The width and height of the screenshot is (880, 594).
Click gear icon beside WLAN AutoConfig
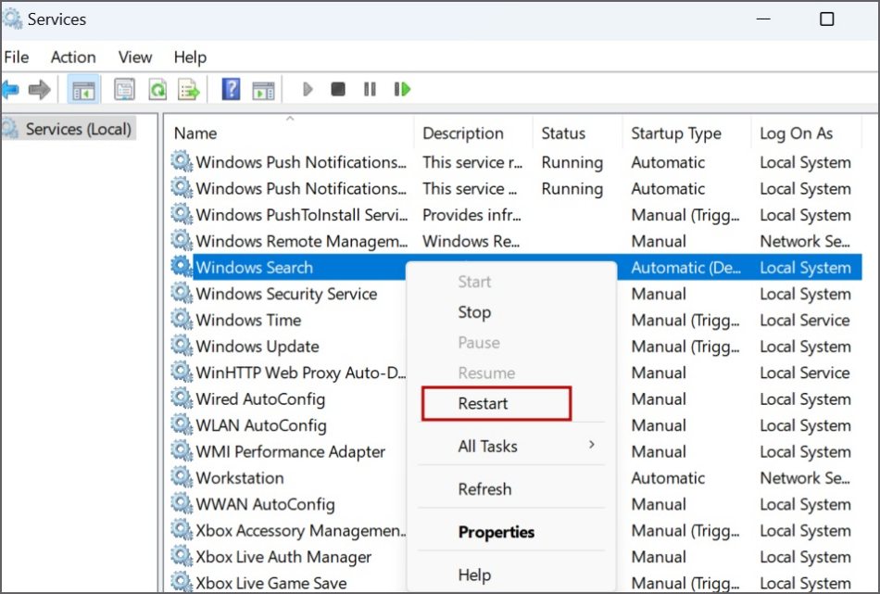(x=182, y=423)
